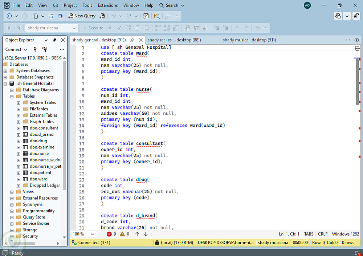Viewport: 363px width, 256px height.
Task: Toggle pin on shady general tab
Action: click(x=132, y=40)
